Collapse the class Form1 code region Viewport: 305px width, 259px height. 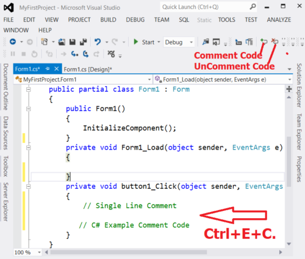pyautogui.click(x=29, y=90)
